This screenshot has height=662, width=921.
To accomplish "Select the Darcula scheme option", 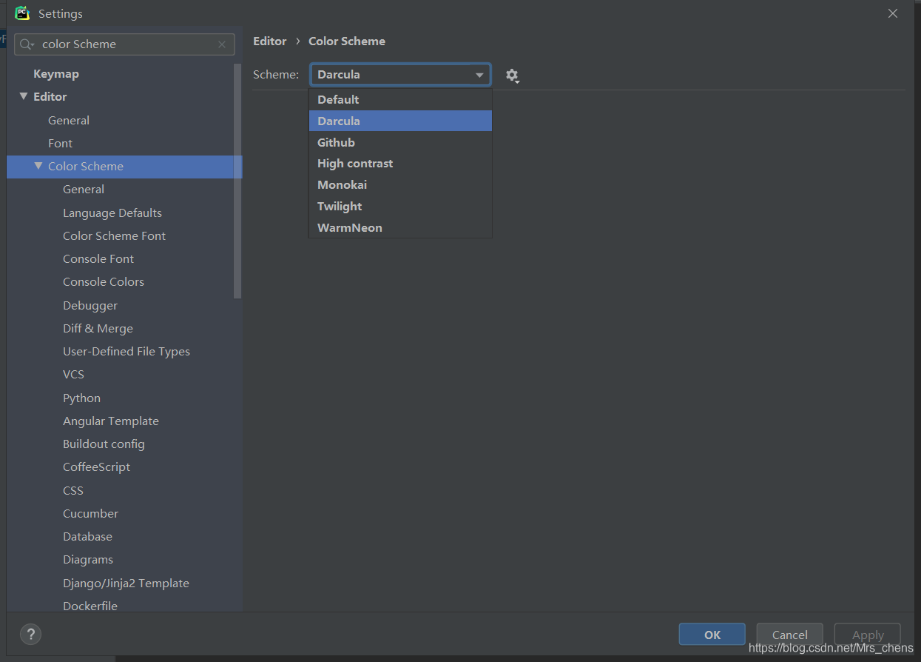I will tap(400, 121).
